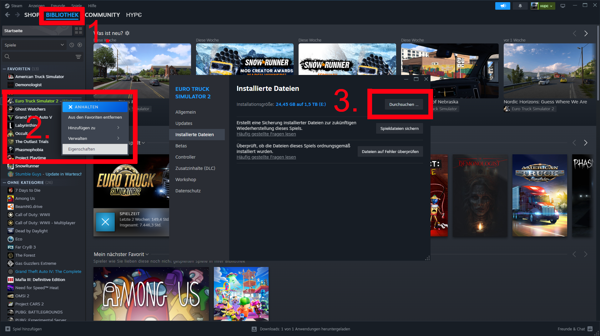Select Phasmophobia in favorites
This screenshot has height=336, width=600.
tap(29, 150)
